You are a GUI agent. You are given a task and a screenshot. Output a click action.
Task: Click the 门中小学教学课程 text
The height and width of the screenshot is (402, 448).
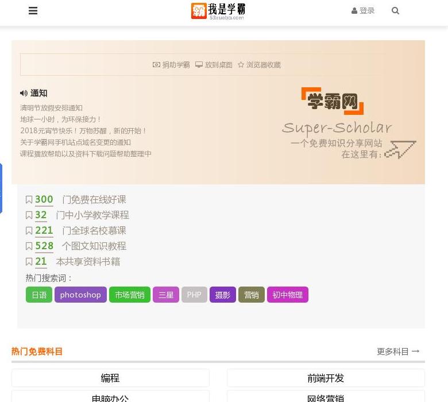click(x=92, y=215)
